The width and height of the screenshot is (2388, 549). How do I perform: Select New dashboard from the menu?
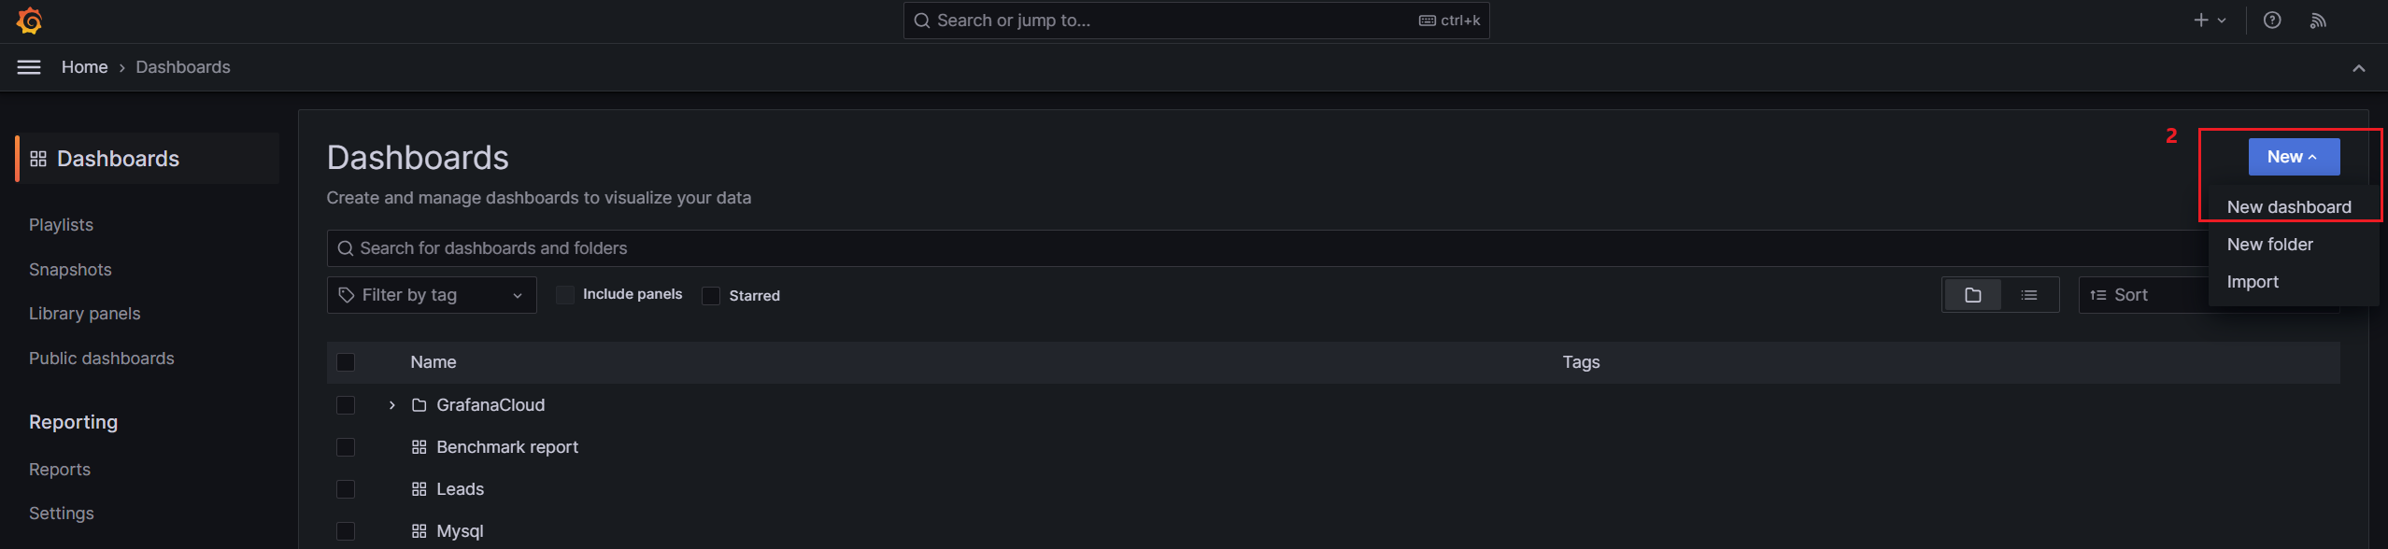(2288, 207)
